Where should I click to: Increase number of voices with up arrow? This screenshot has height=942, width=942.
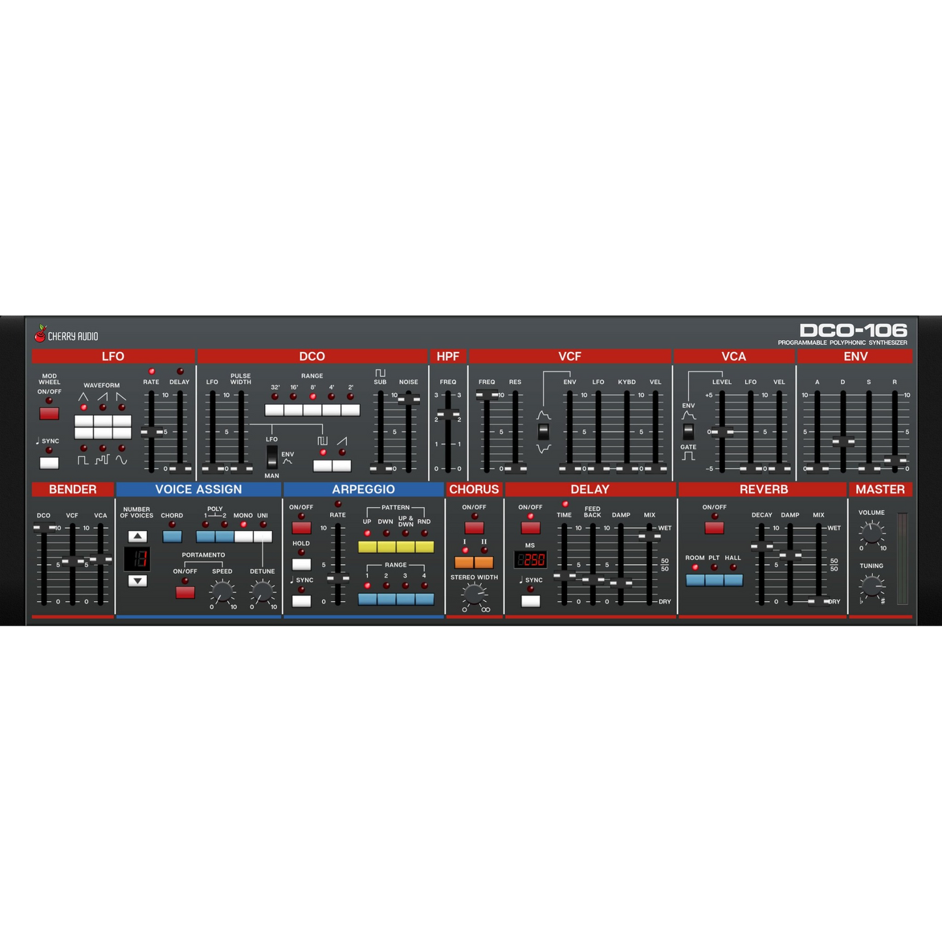pos(138,536)
